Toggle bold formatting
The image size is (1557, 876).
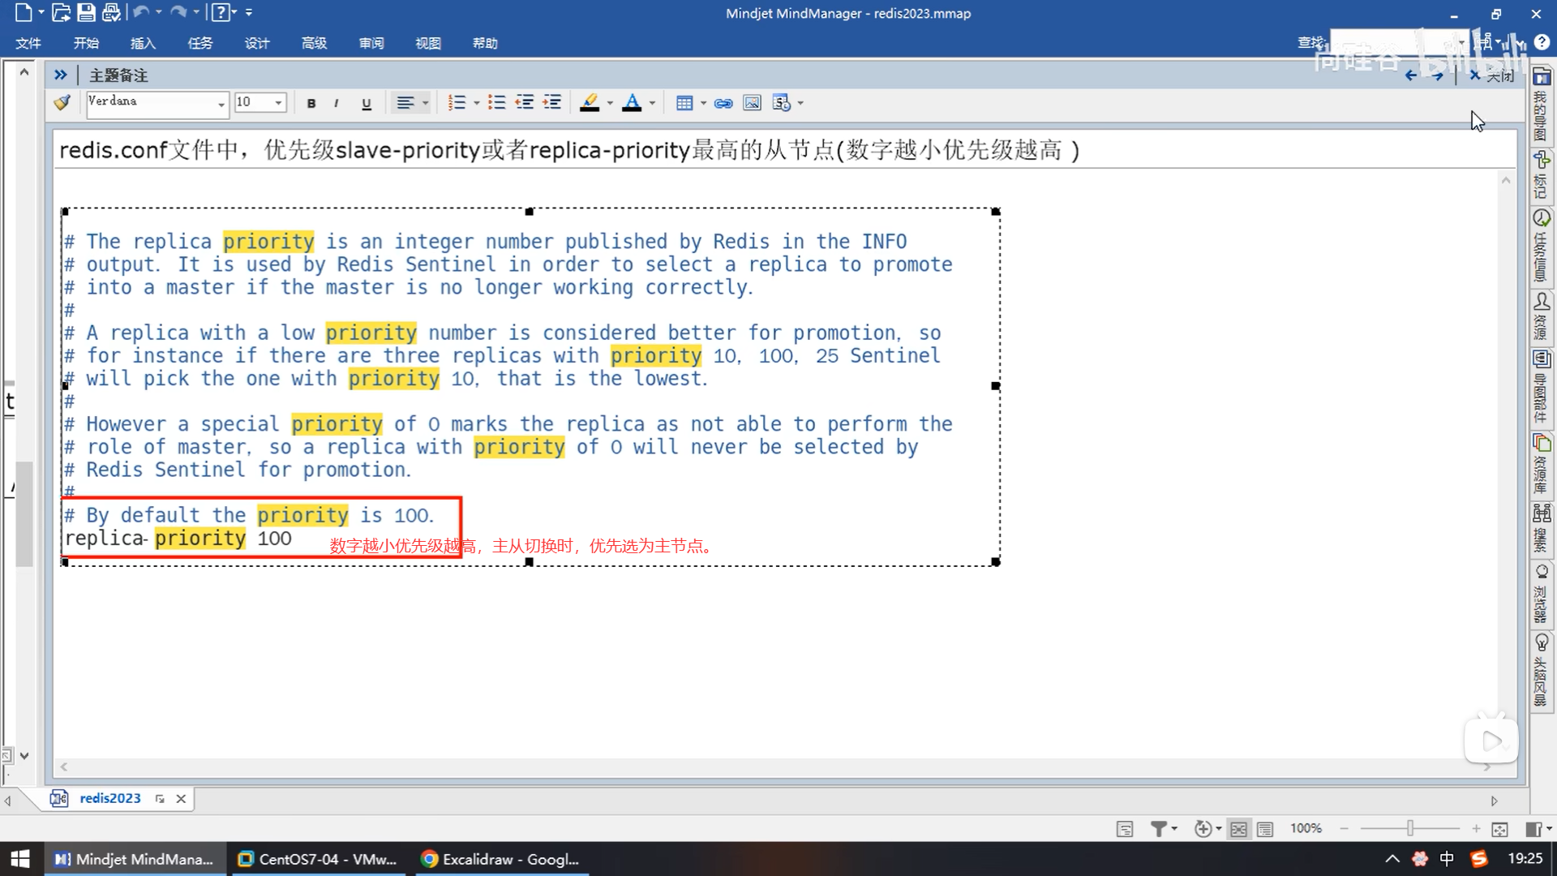point(311,103)
